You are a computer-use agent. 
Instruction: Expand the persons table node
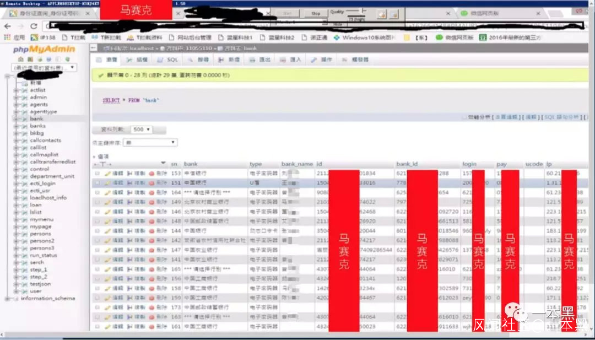coord(17,234)
